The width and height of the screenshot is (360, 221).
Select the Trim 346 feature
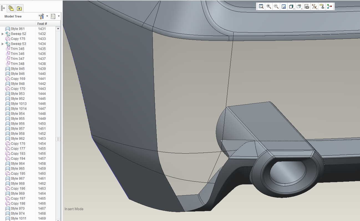[17, 54]
